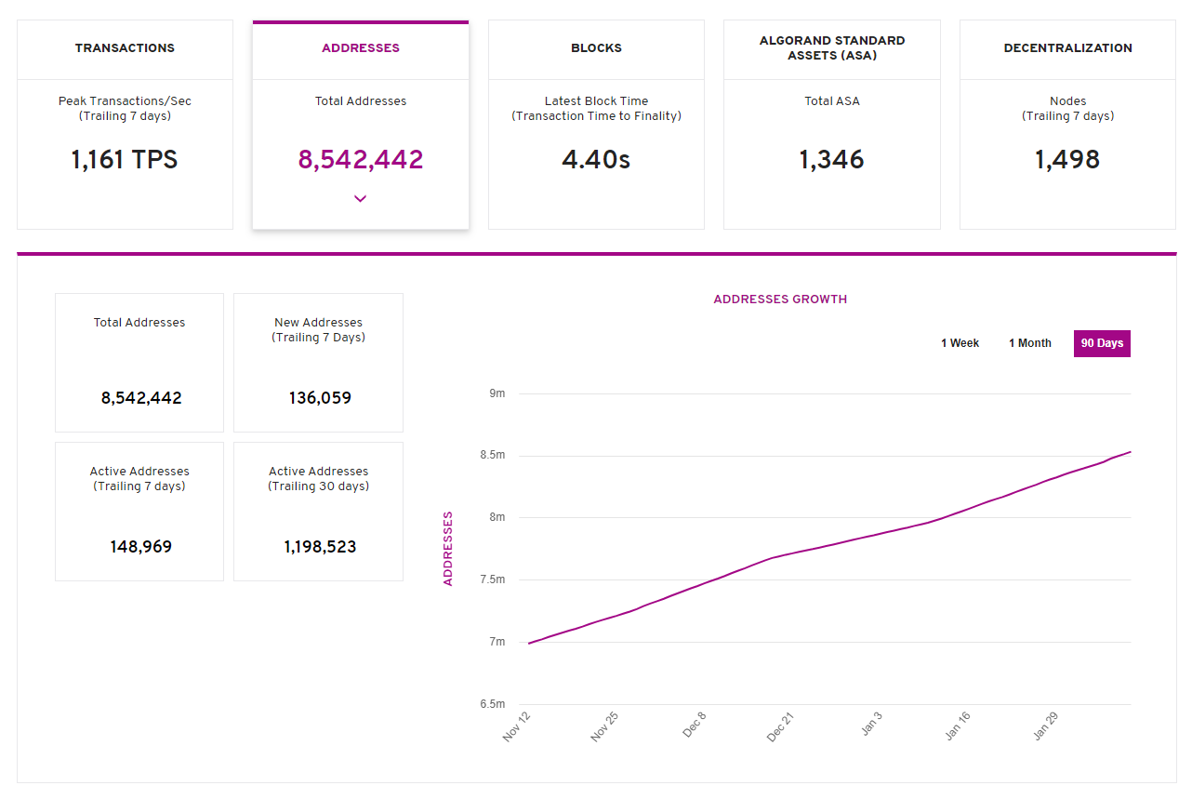Click the Latest Block Time value
Image resolution: width=1192 pixels, height=799 pixels.
tap(596, 159)
